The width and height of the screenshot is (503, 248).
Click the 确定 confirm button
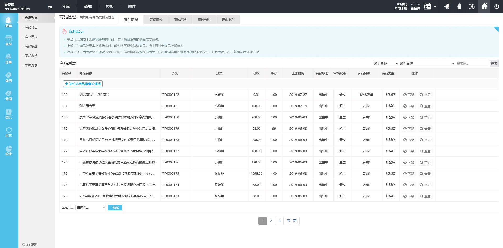(x=115, y=207)
